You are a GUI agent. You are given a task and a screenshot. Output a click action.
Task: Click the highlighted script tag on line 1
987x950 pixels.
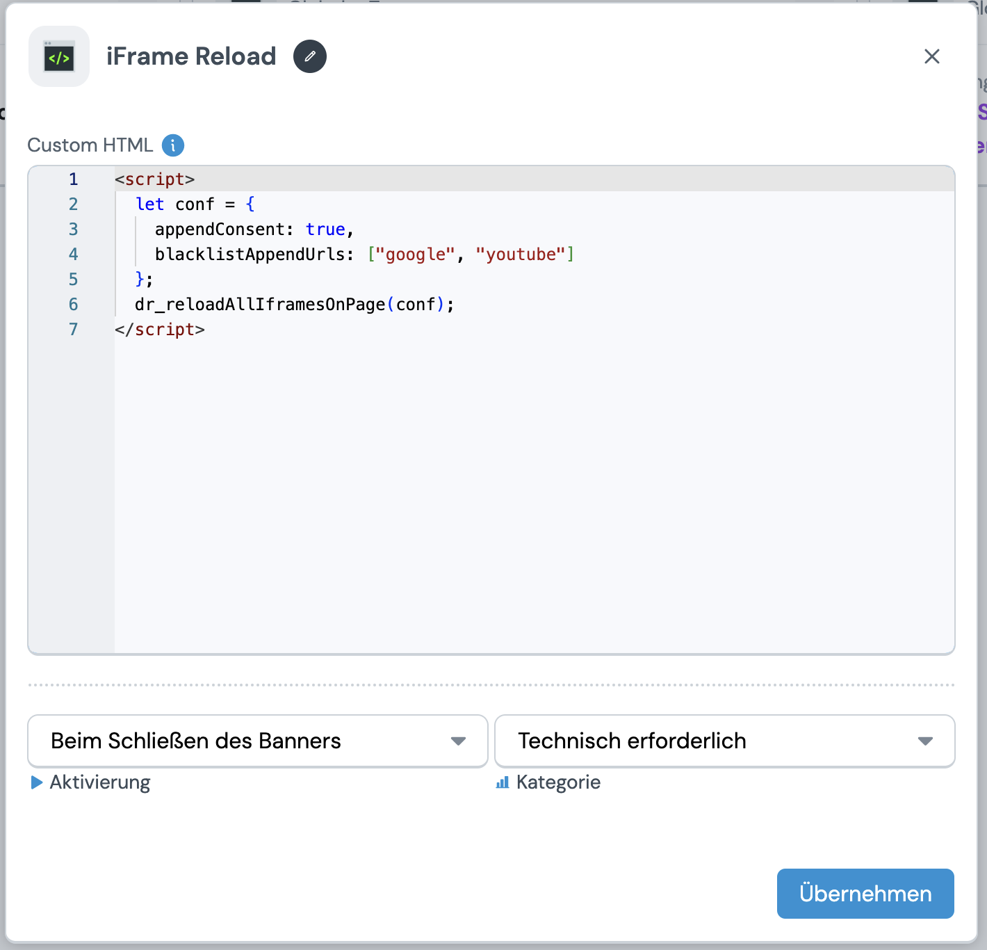pyautogui.click(x=154, y=179)
